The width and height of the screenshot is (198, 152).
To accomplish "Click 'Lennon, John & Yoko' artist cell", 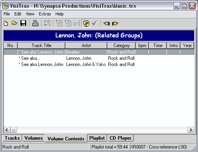I will click(x=86, y=64).
